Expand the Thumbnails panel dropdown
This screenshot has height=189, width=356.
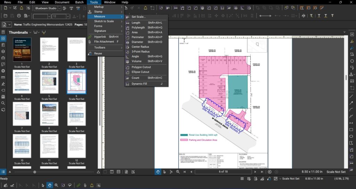point(30,33)
